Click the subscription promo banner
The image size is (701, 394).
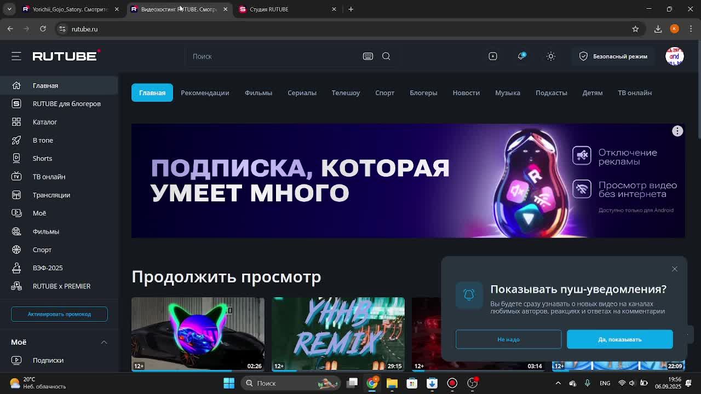click(408, 181)
